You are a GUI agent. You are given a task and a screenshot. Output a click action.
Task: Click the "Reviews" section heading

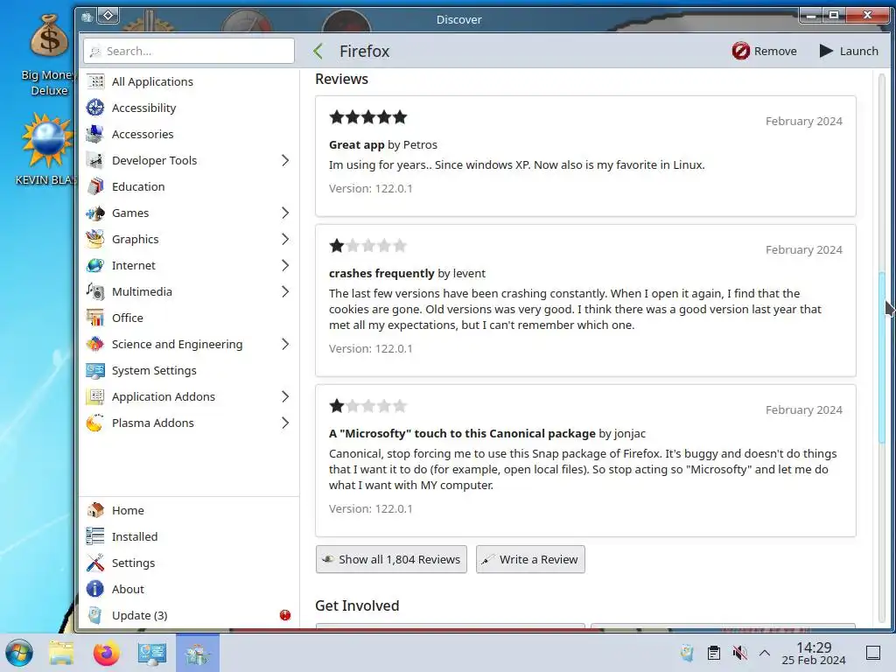(342, 80)
